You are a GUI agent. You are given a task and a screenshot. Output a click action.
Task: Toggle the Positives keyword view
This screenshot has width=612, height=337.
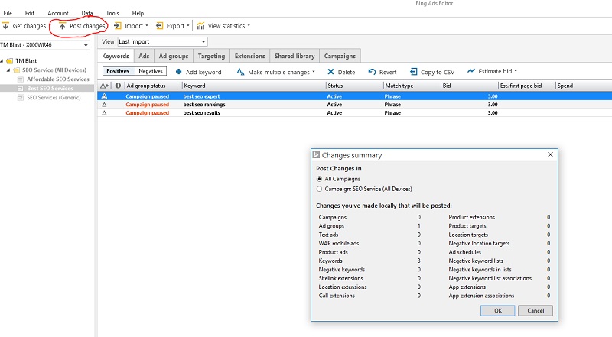click(119, 71)
